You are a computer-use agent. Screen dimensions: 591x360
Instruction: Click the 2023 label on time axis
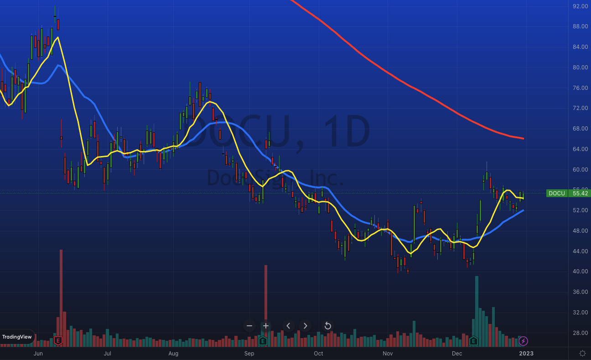tap(526, 354)
